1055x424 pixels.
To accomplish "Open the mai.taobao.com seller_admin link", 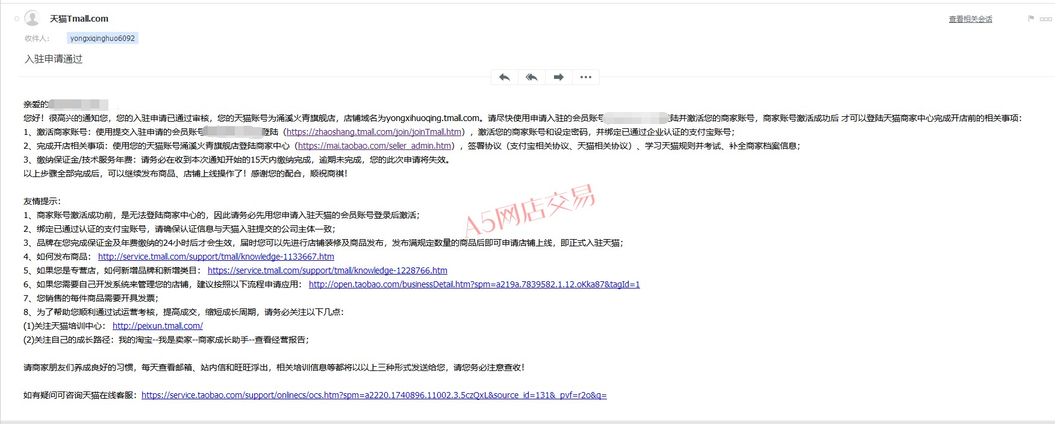I will point(375,146).
